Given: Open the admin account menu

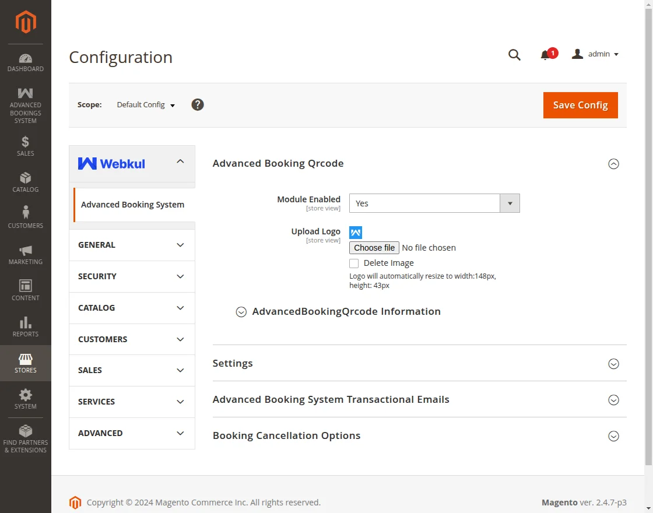Looking at the screenshot, I should tap(596, 54).
